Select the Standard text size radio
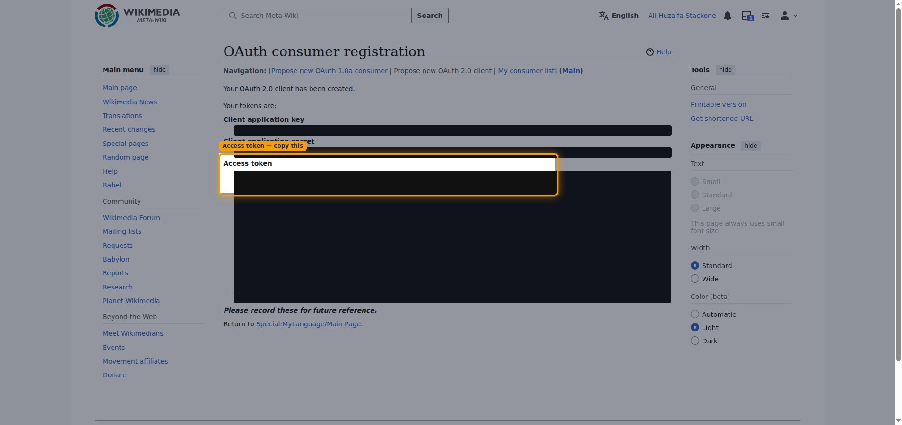The height and width of the screenshot is (425, 902). pyautogui.click(x=695, y=195)
